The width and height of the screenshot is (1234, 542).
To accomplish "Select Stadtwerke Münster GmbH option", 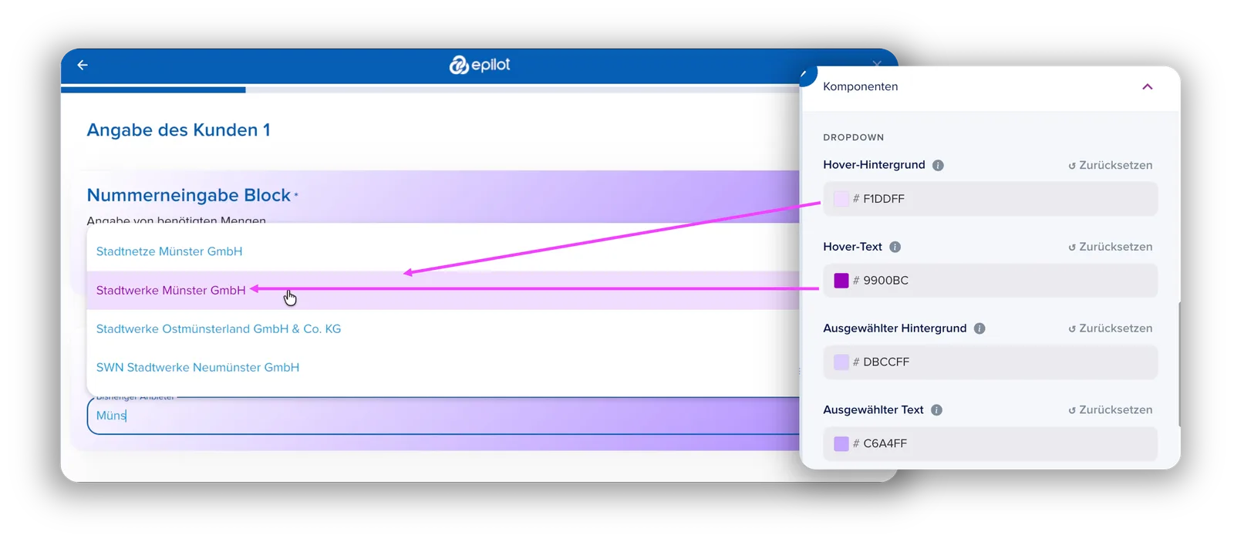I will click(443, 290).
